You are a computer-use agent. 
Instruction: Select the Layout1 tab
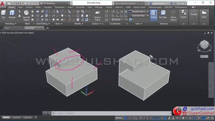16,117
